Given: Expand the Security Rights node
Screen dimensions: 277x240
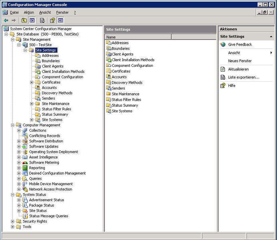Looking at the screenshot, I should (x=12, y=222).
